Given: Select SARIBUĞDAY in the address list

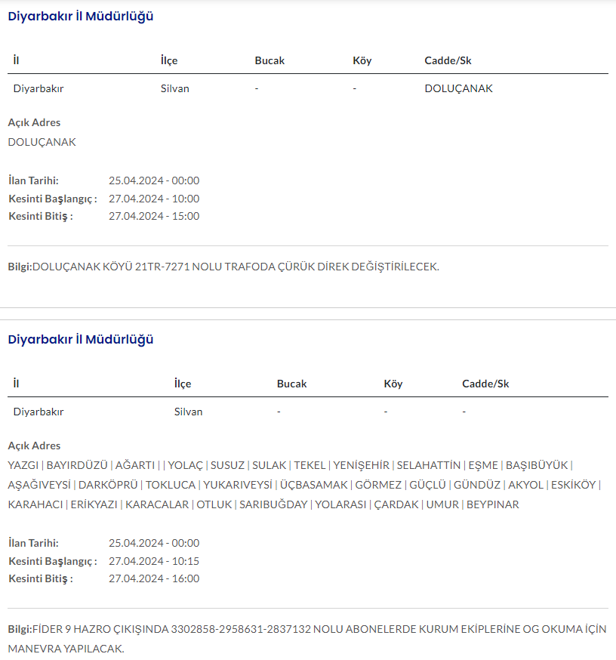Looking at the screenshot, I should point(273,504).
